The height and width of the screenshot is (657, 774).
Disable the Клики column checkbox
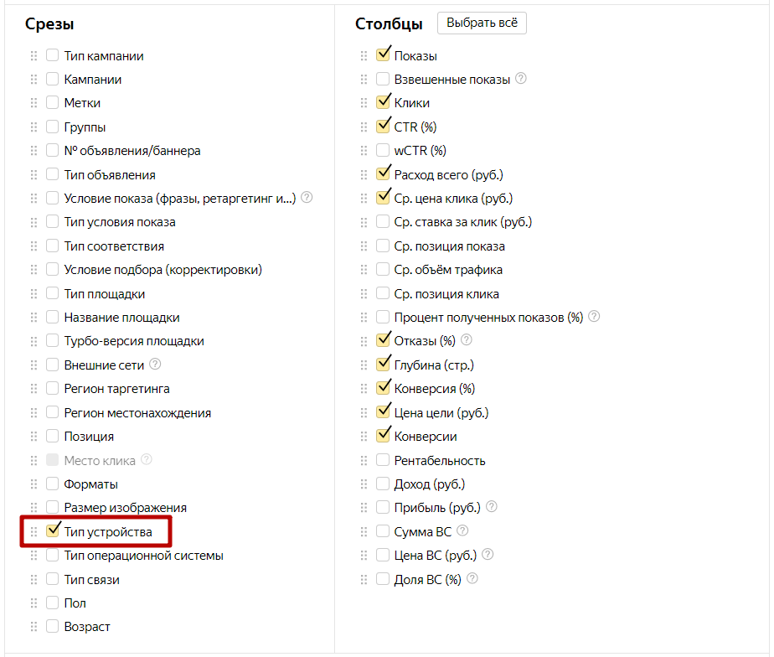tap(383, 103)
